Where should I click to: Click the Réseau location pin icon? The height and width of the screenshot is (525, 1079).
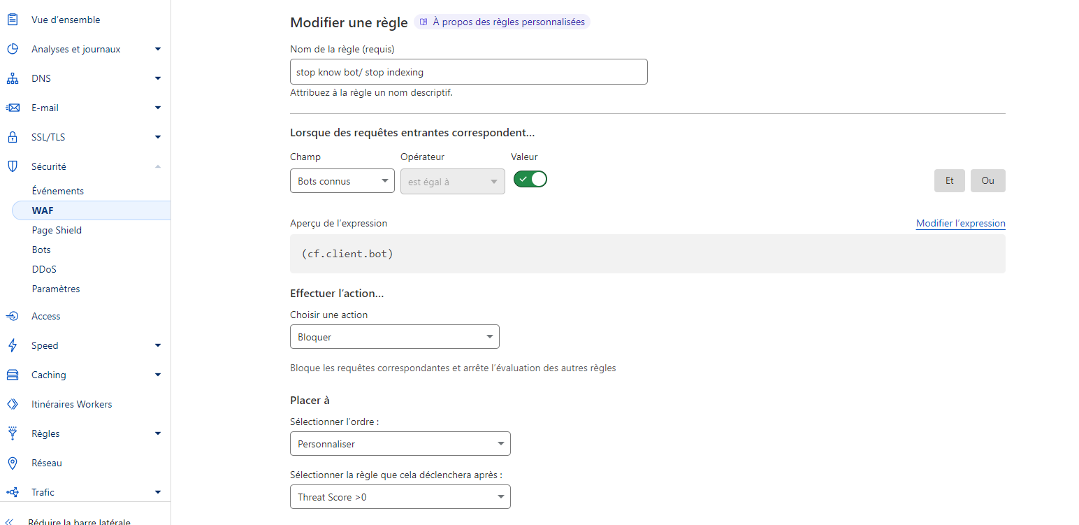pos(12,463)
